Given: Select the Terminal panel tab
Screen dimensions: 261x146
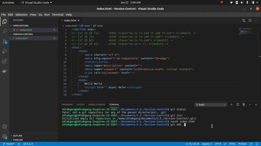Looking at the screenshot, I should (114, 105).
